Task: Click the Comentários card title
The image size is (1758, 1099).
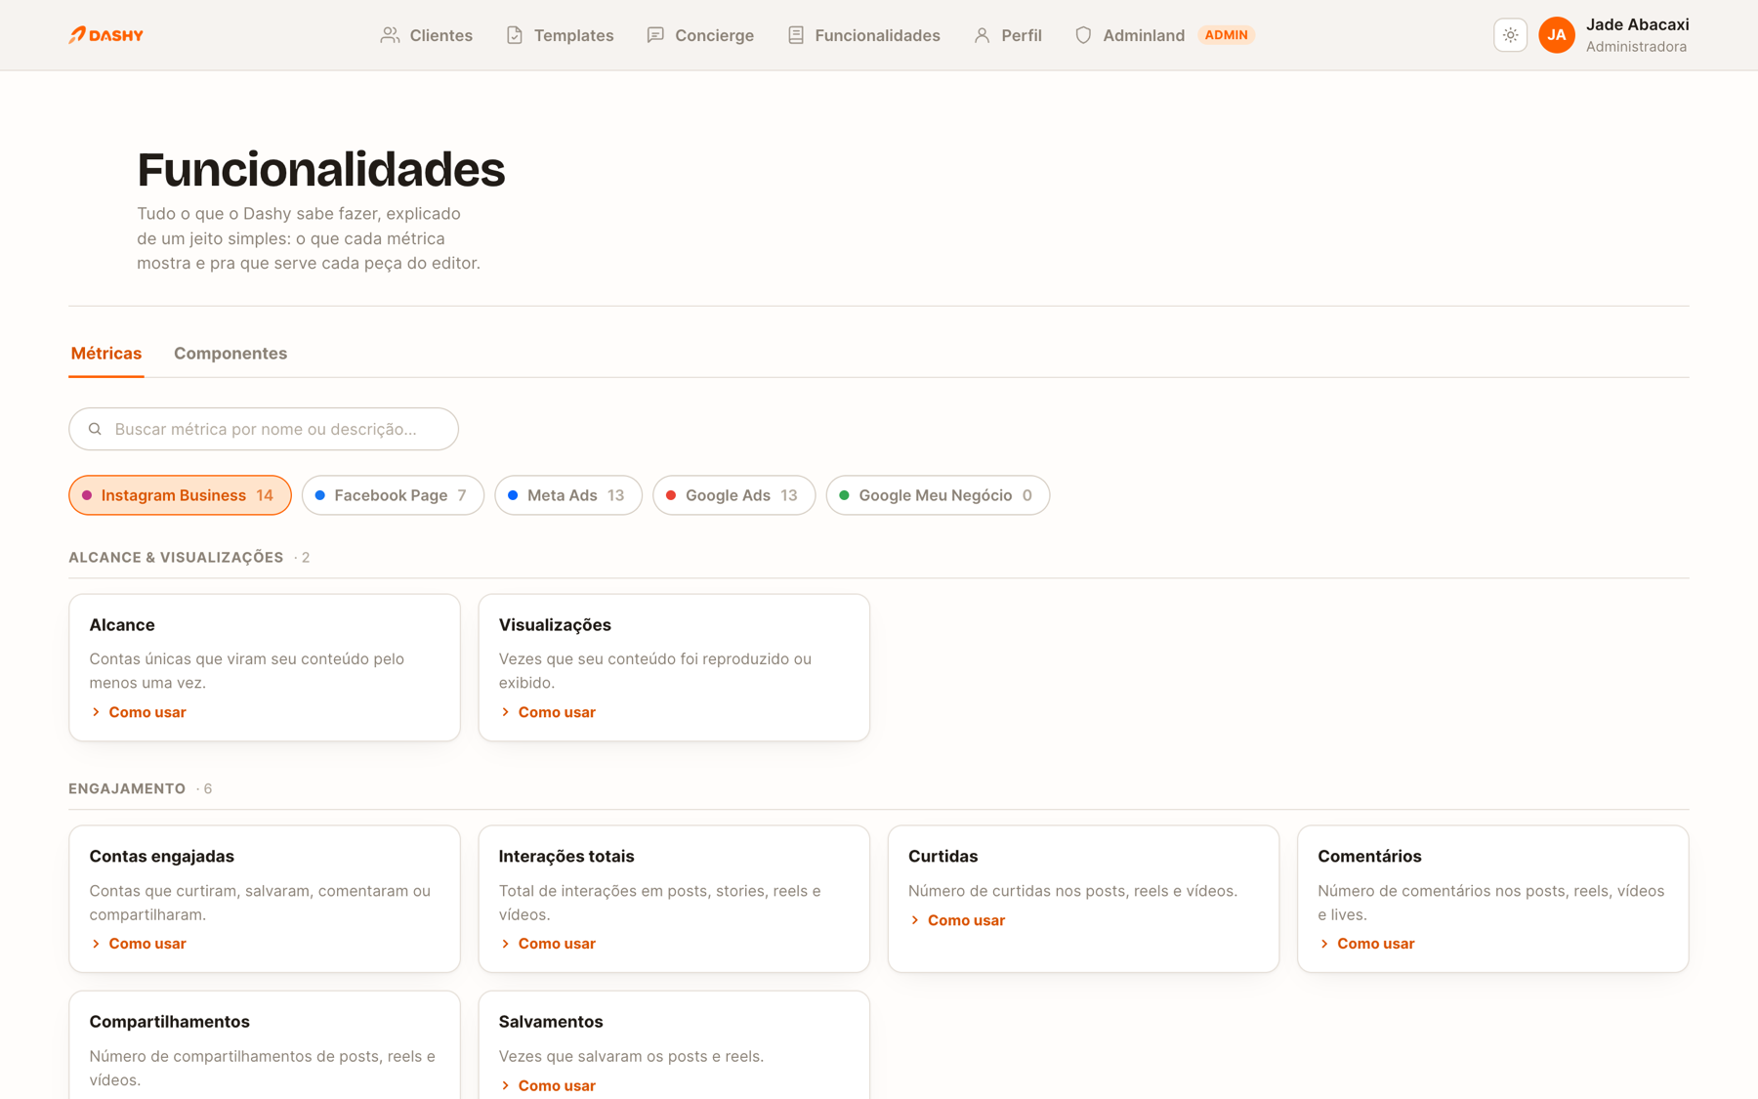Action: coord(1369,856)
